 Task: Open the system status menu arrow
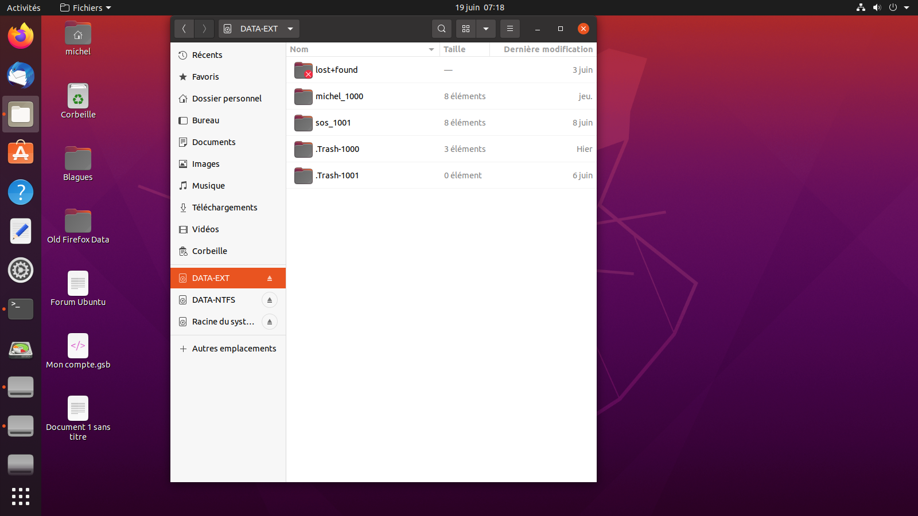(907, 7)
